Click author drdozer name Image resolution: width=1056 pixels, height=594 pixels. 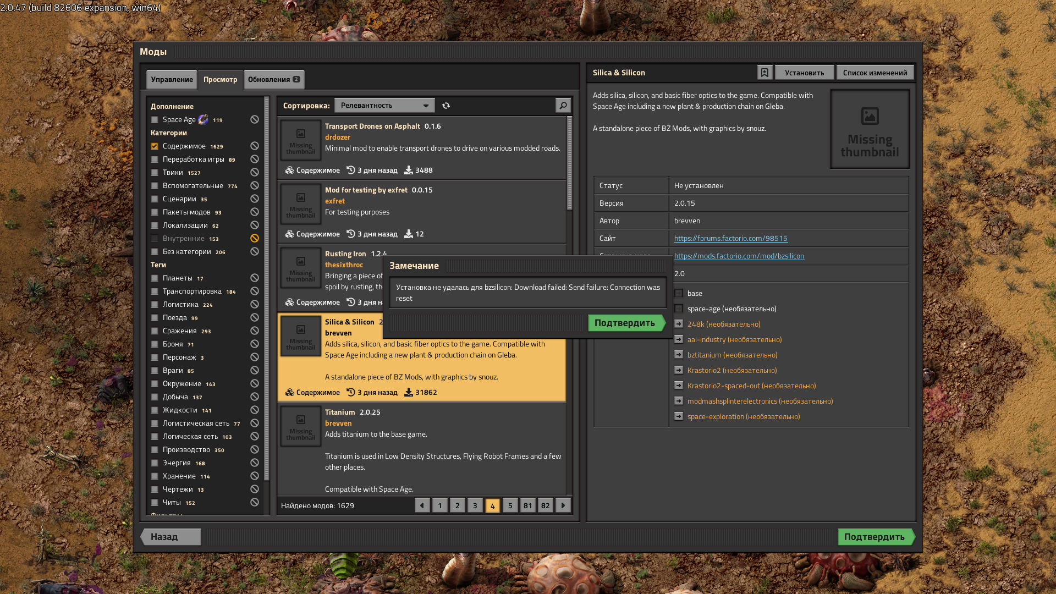(337, 137)
